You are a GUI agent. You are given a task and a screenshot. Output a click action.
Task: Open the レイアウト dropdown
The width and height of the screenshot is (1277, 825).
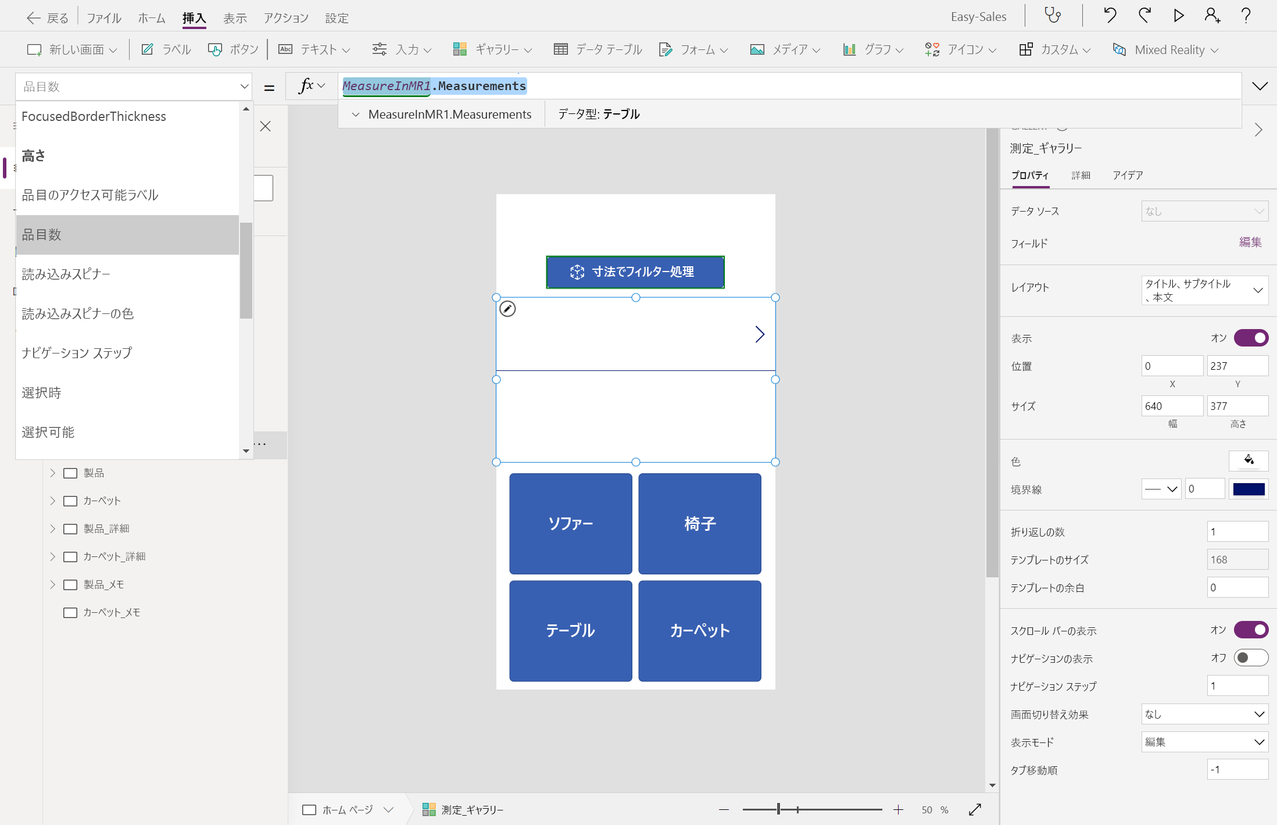click(x=1204, y=290)
